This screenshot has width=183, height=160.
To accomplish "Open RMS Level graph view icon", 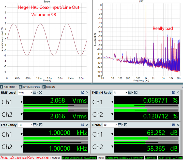I will pyautogui.click(x=35, y=93).
